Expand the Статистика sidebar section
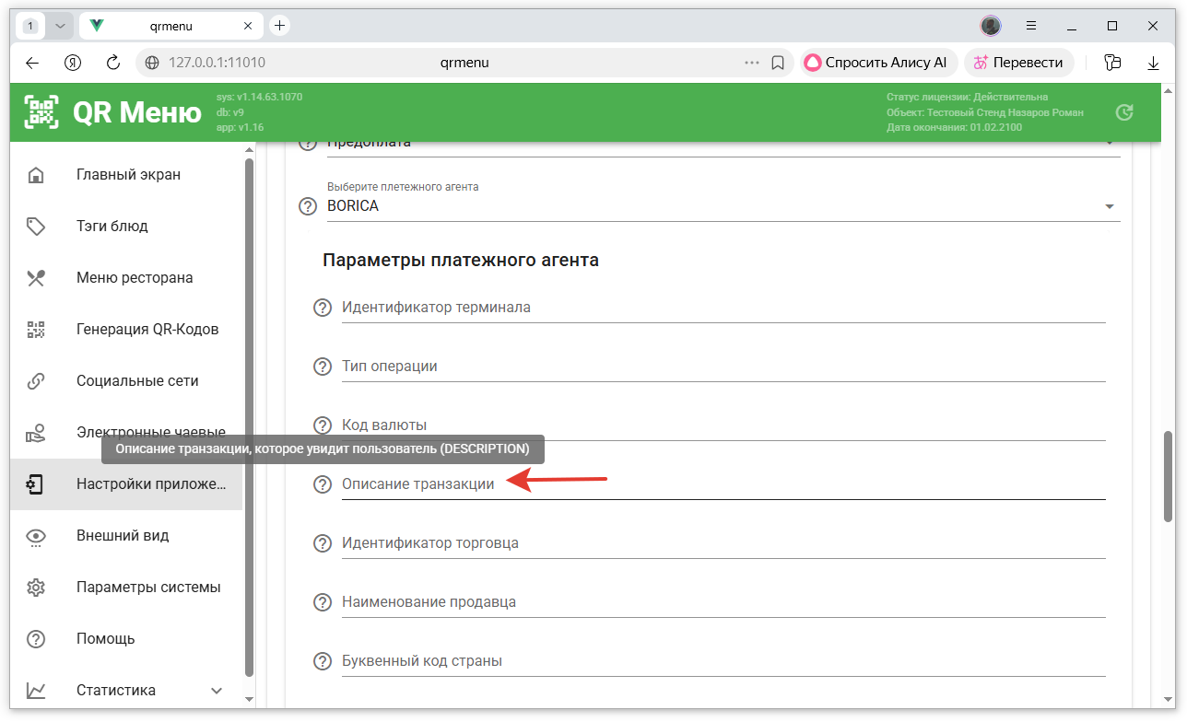The image size is (1187, 722). [217, 691]
